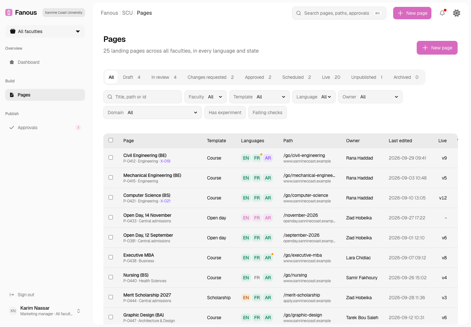Screen dimensions: 471x327
Task: Click the AR language badge for Executive MBA
Action: tap(268, 258)
